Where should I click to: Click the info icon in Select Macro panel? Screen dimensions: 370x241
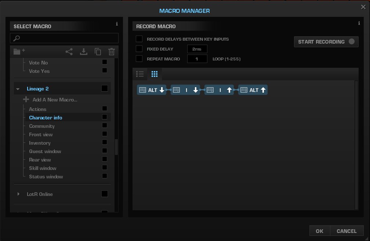tap(117, 24)
